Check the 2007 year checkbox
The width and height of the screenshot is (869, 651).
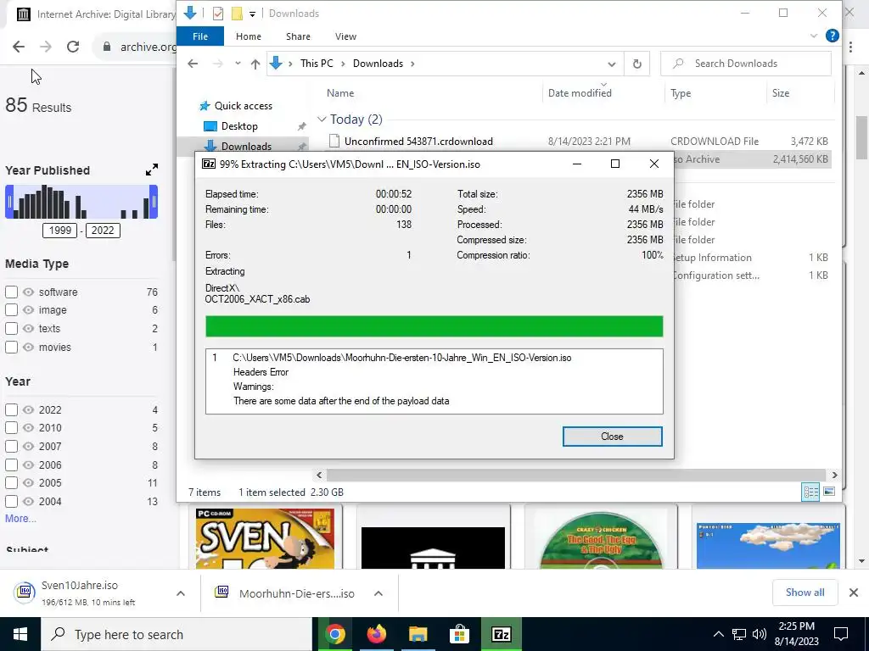(11, 446)
